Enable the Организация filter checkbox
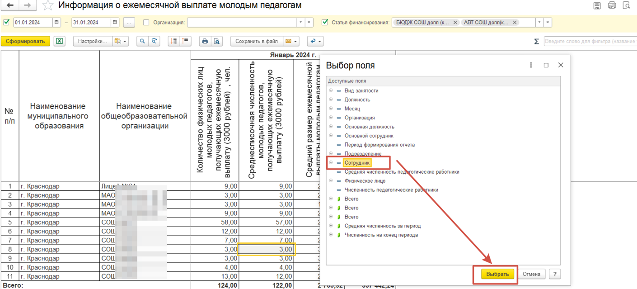Viewport: 637px width, 289px height. coord(146,22)
